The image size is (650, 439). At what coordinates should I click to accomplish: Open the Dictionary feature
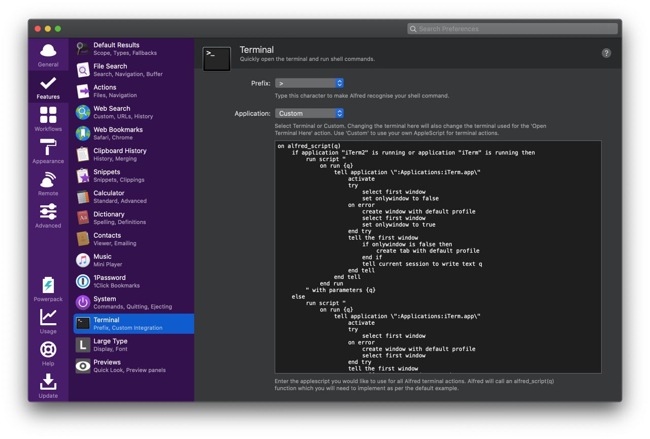(x=134, y=218)
